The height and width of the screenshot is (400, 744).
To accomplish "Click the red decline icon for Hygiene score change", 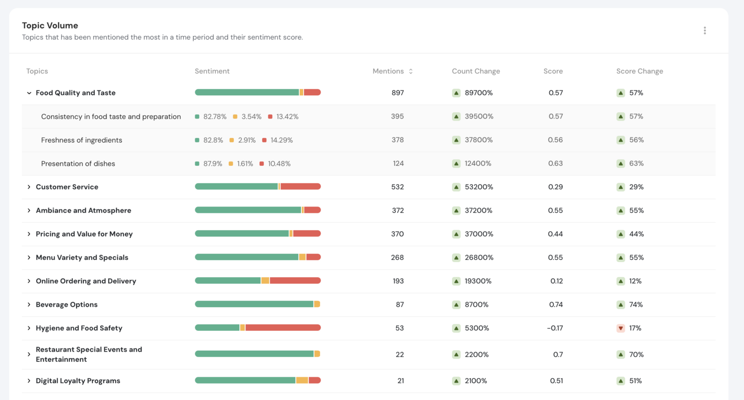I will 620,328.
